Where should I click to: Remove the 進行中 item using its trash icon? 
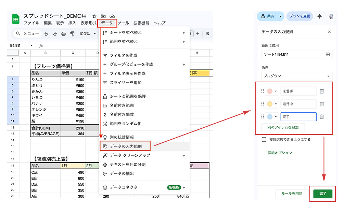point(322,104)
